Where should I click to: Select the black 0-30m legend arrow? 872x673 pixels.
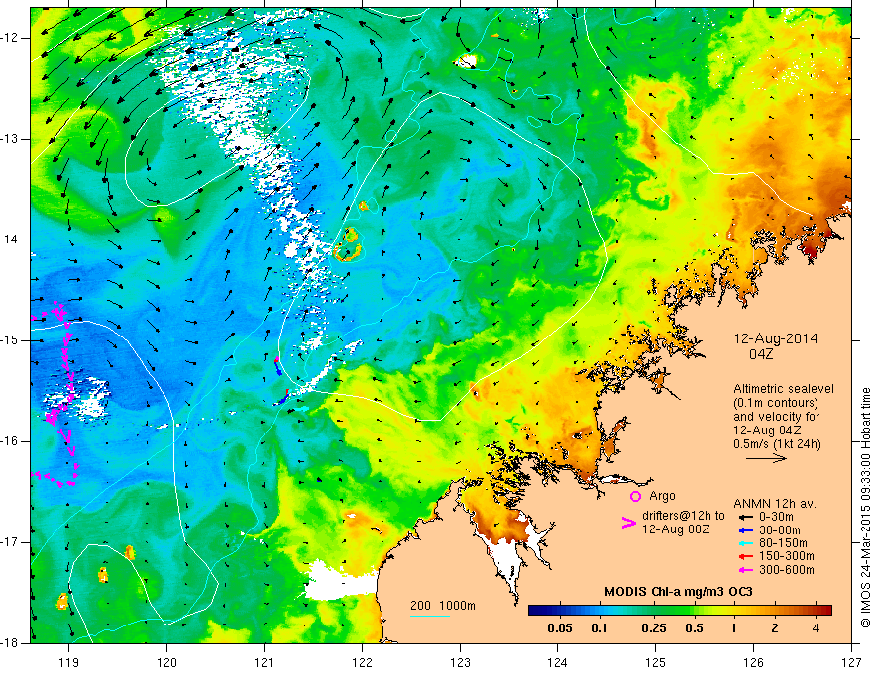click(745, 517)
